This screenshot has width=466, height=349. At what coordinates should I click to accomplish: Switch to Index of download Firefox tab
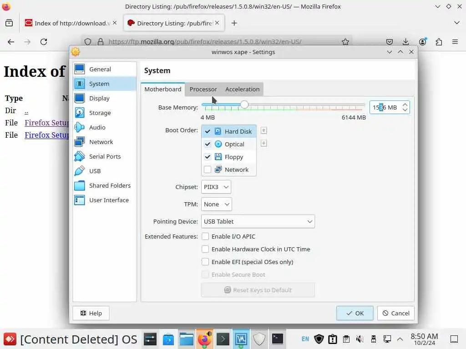point(71,23)
